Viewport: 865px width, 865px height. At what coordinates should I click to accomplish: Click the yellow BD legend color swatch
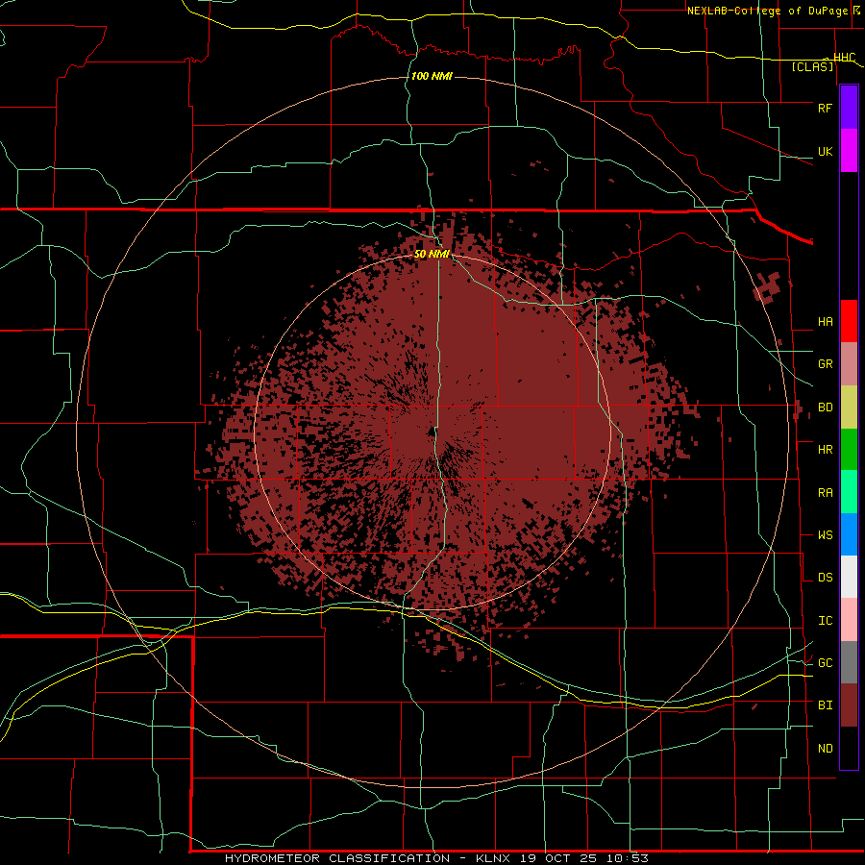tap(849, 408)
